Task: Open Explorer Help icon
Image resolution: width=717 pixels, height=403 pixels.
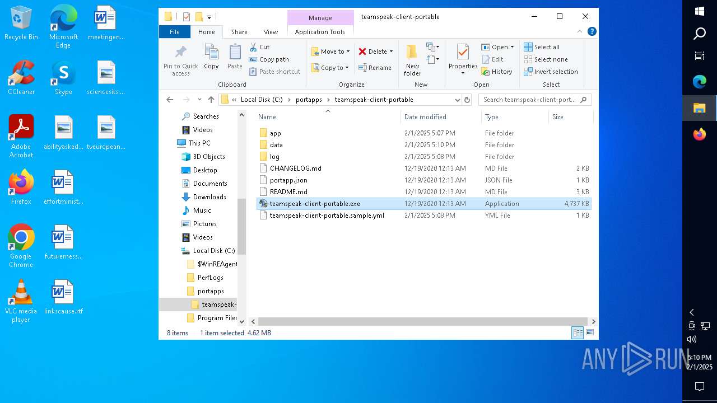Action: 592,32
